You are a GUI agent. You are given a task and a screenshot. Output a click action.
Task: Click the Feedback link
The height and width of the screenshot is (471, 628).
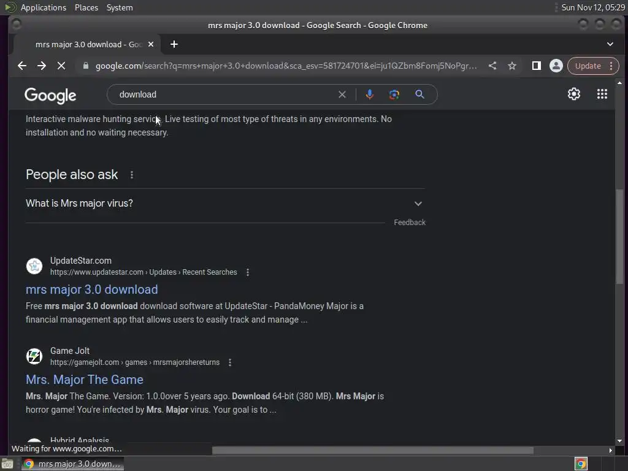tap(409, 222)
